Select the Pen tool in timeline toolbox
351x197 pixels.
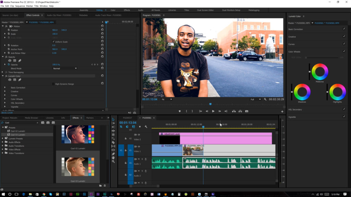113,154
